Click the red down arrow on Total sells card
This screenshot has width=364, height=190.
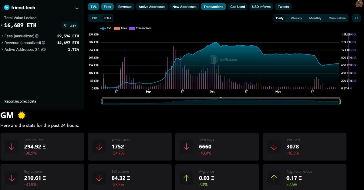pyautogui.click(x=274, y=147)
